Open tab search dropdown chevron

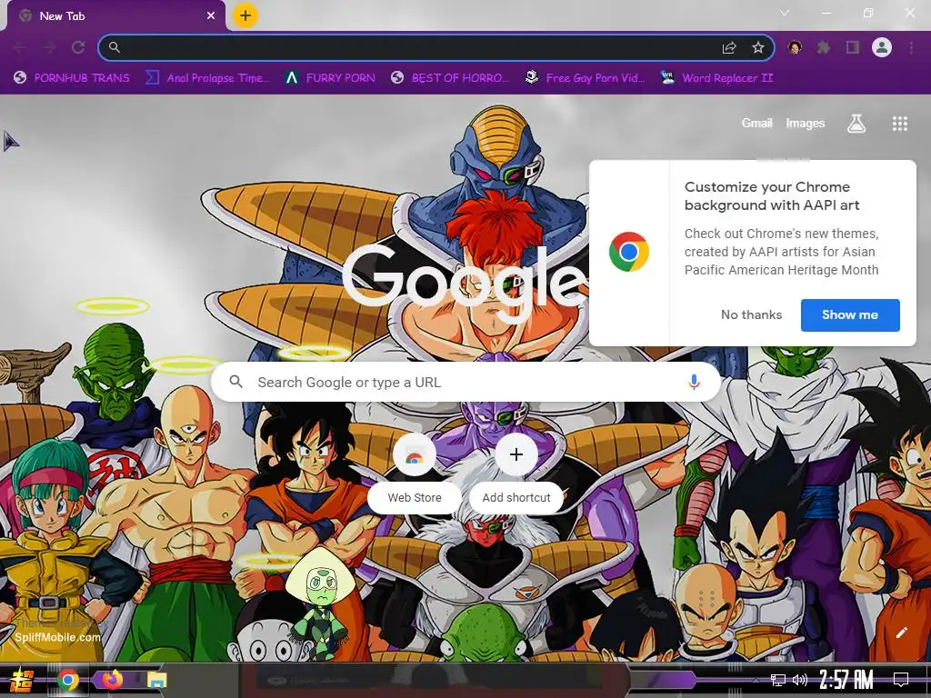785,13
